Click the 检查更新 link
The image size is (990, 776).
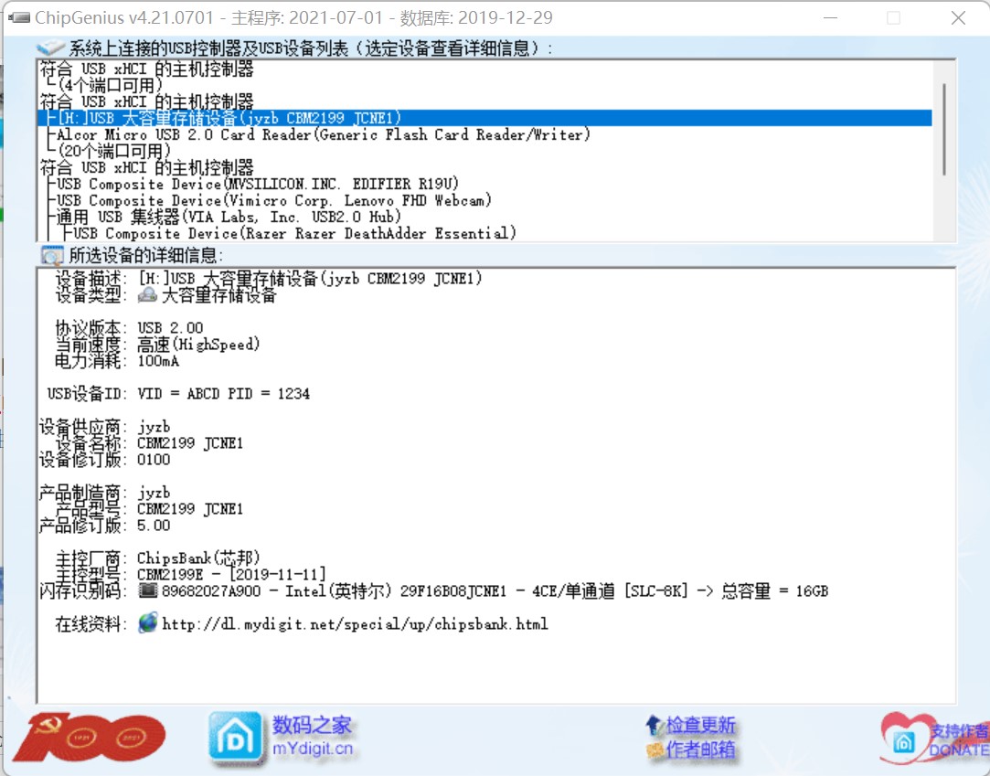click(699, 726)
